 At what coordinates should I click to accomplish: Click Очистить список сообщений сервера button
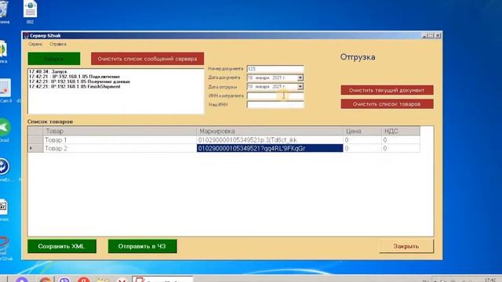coord(147,59)
